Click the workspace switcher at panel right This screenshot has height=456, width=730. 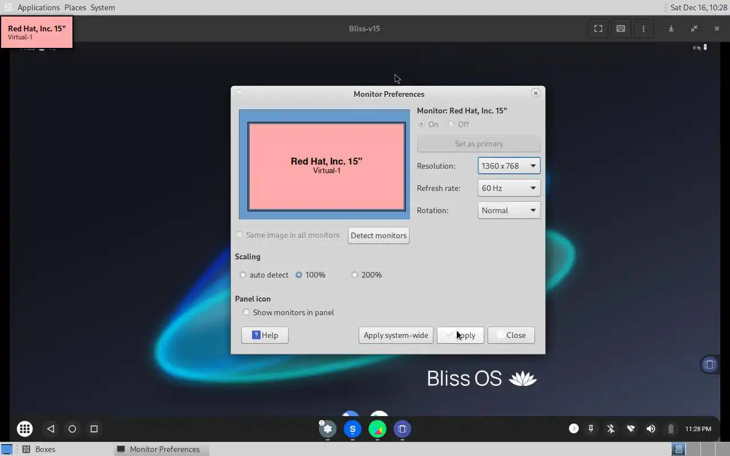point(700,449)
